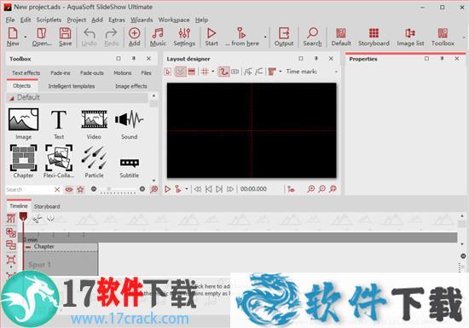The image size is (469, 328).
Task: Click in the Toolbox Search field
Action: click(x=30, y=189)
